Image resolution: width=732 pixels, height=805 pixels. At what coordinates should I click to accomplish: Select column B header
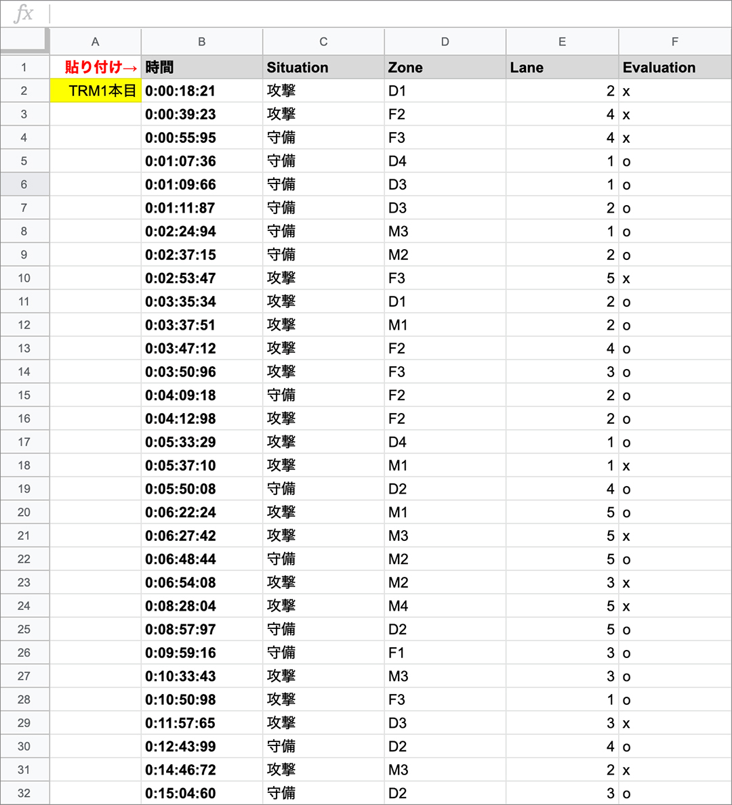click(x=201, y=42)
